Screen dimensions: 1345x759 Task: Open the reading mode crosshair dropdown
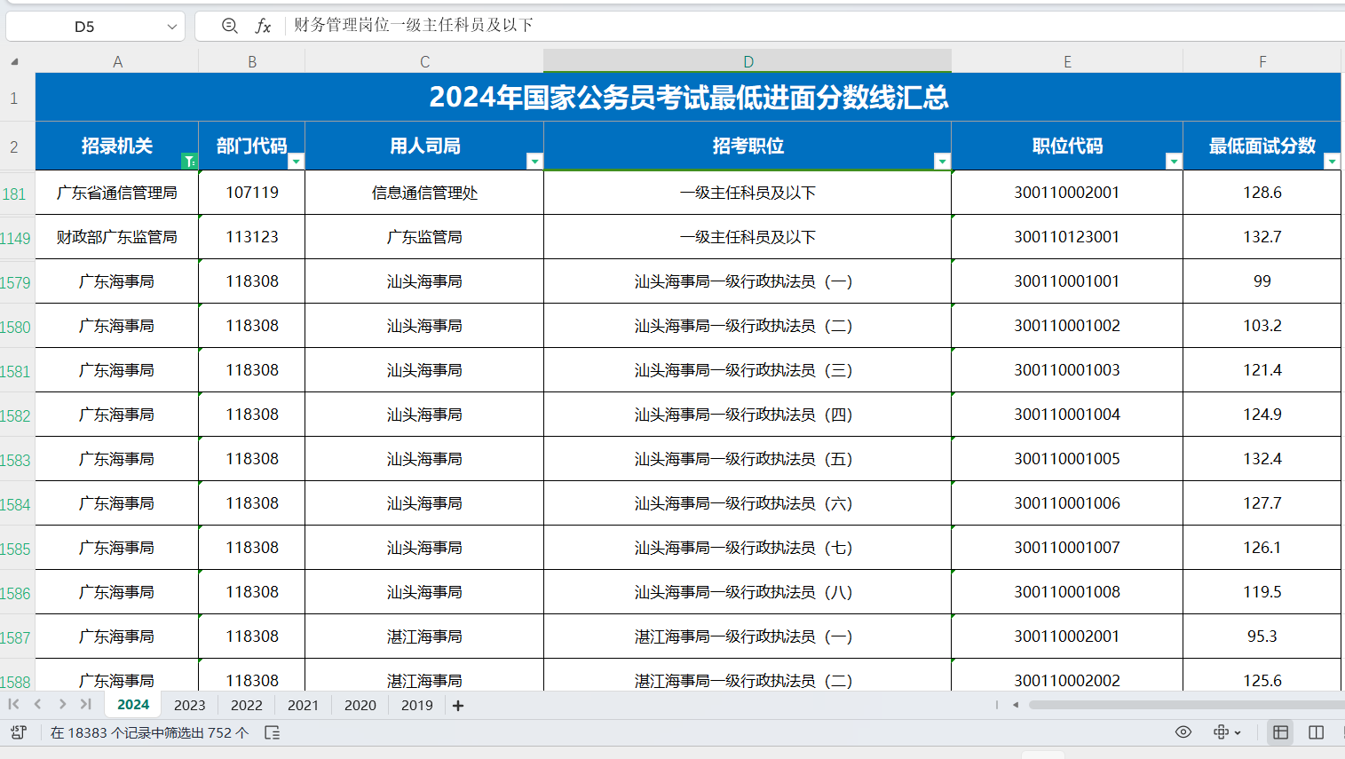click(1227, 732)
